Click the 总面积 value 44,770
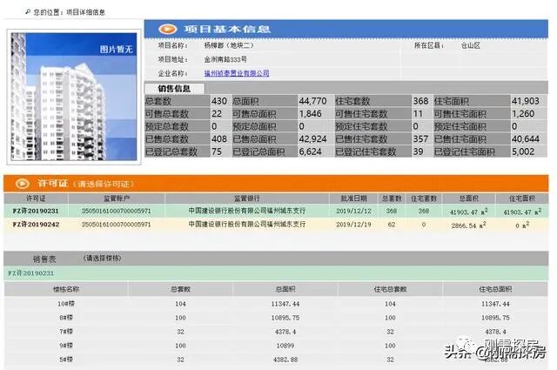The height and width of the screenshot is (370, 557). point(312,101)
